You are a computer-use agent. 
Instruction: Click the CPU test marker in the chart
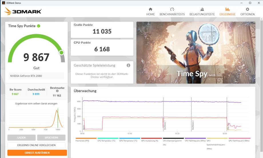(228, 126)
